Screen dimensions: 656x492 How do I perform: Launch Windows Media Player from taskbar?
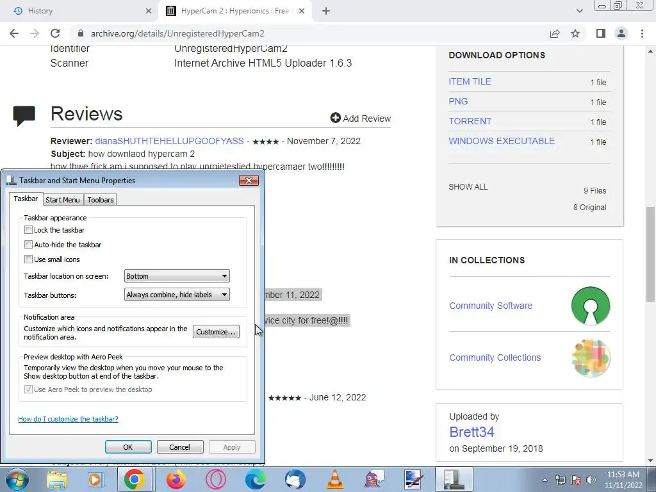[96, 479]
